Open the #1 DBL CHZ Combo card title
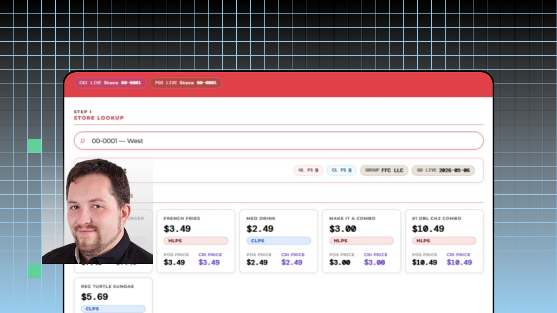The height and width of the screenshot is (313, 557). point(436,218)
